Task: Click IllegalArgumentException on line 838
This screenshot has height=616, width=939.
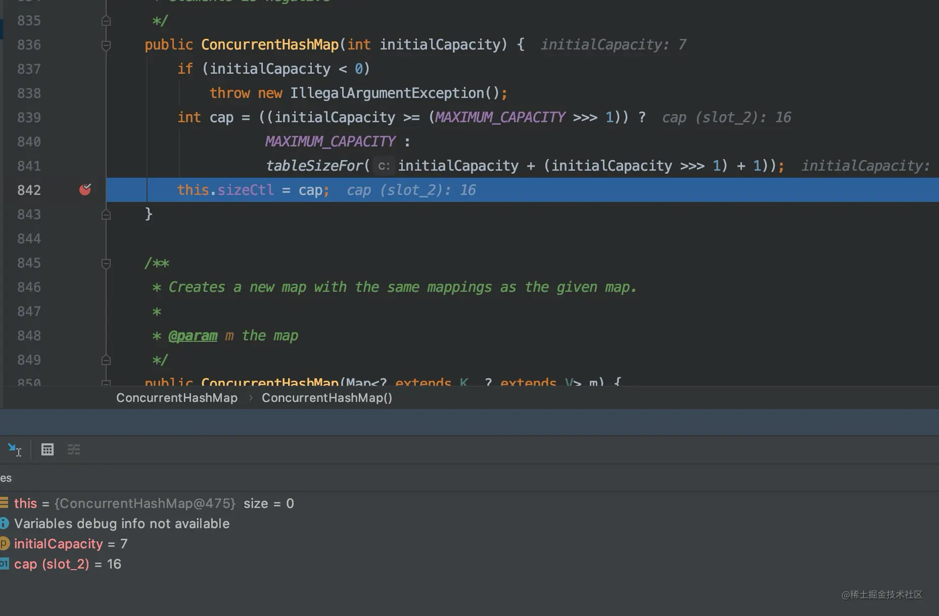Action: 387,93
